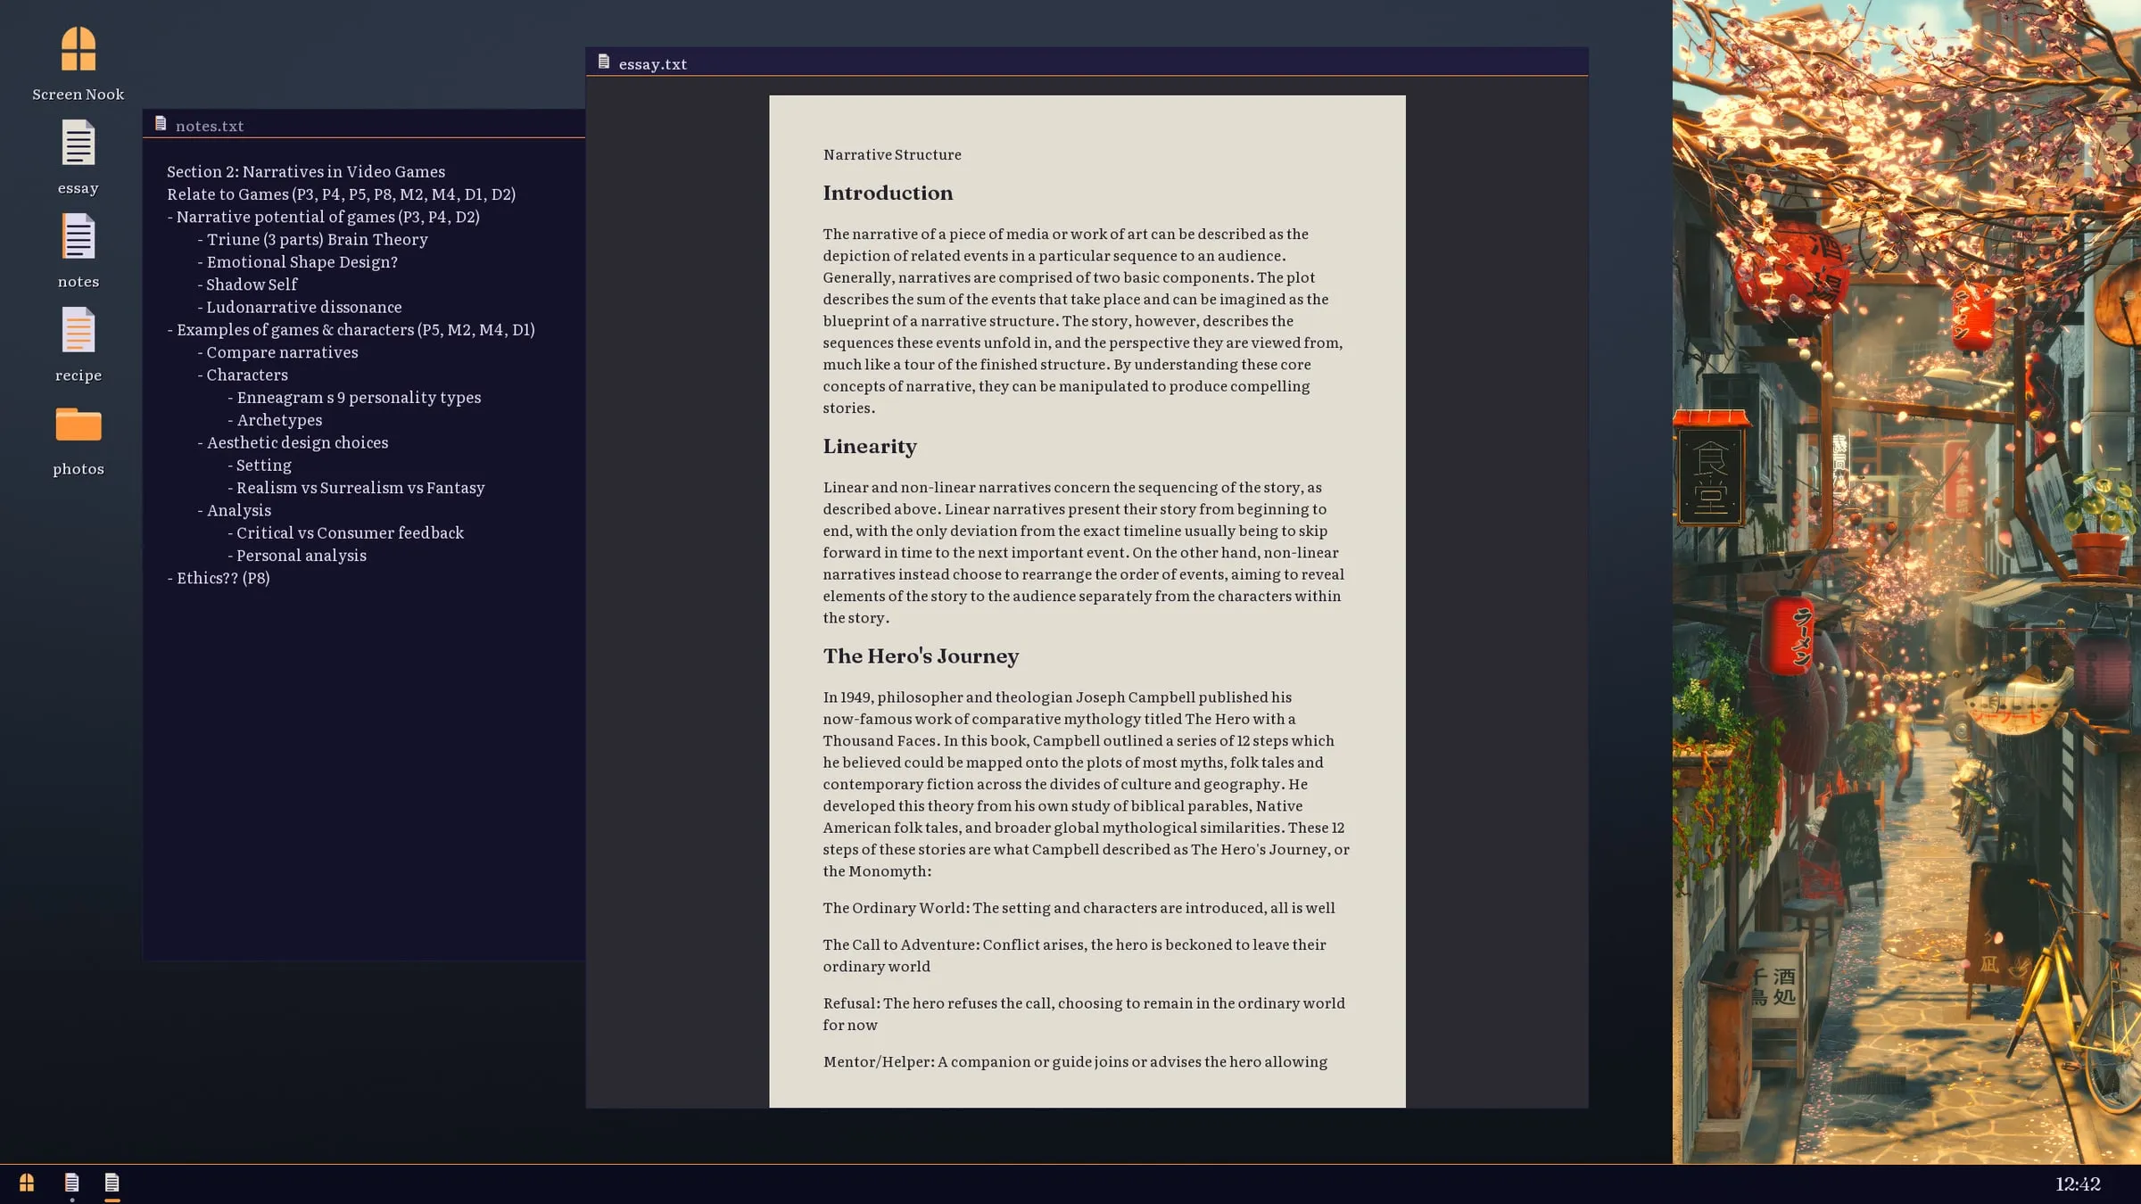This screenshot has height=1204, width=2141.
Task: Click the 'Introduction' heading in essay
Action: 888,193
